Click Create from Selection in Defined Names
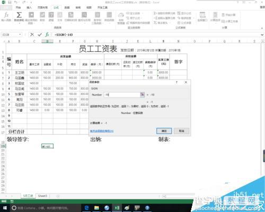The image size is (265, 212). (138, 23)
